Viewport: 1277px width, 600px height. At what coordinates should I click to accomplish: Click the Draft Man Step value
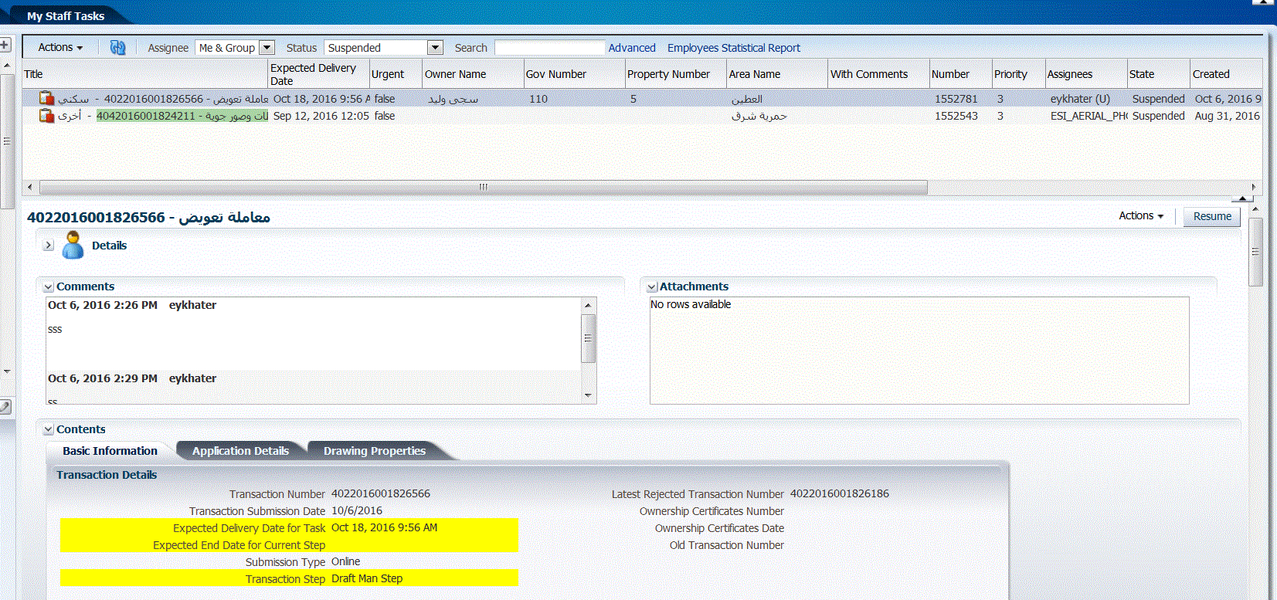367,578
